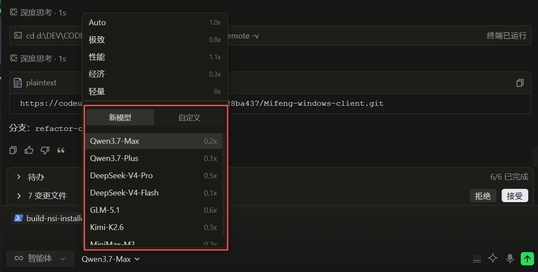Click the plaintext file icon
This screenshot has height=272, width=538.
18,83
